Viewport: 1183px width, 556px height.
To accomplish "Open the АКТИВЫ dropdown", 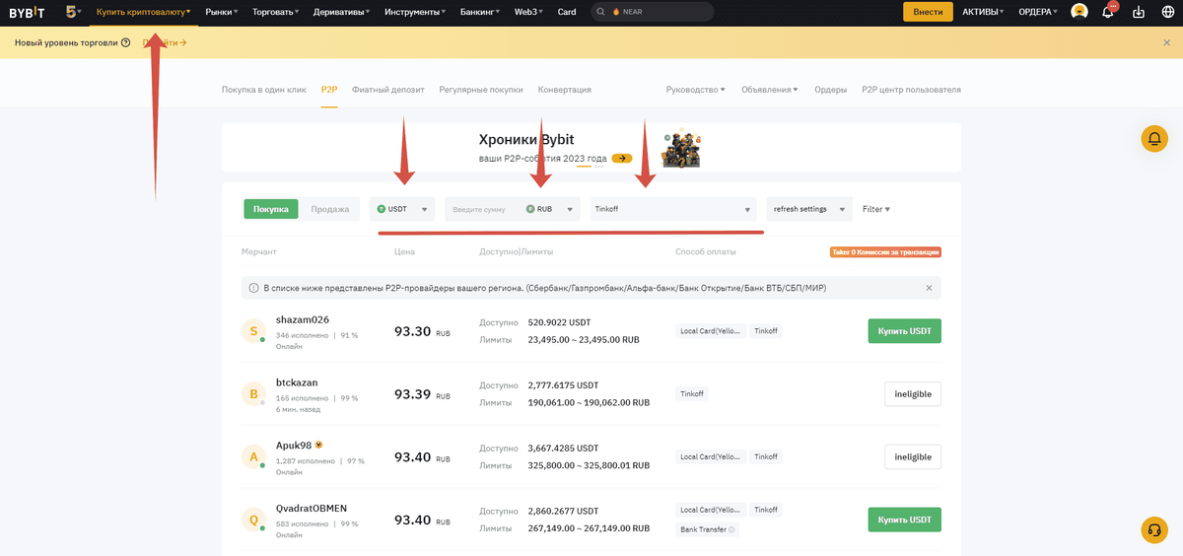I will [983, 12].
